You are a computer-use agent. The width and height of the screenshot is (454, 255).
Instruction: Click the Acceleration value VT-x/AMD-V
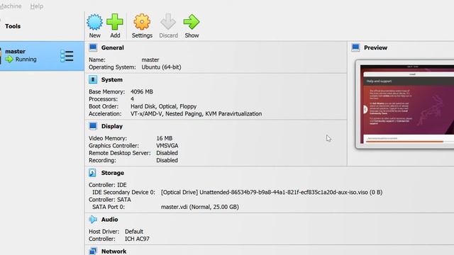tap(146, 113)
